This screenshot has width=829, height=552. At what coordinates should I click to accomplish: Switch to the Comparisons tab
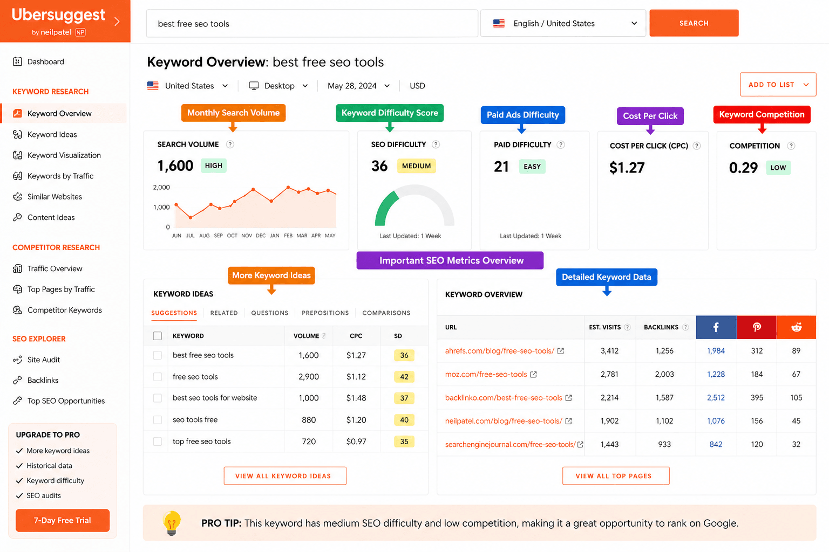tap(386, 313)
